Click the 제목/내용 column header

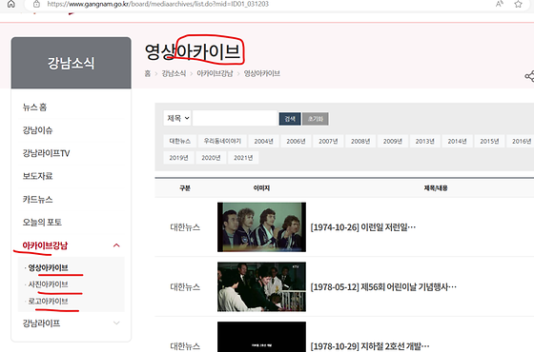[x=436, y=188]
